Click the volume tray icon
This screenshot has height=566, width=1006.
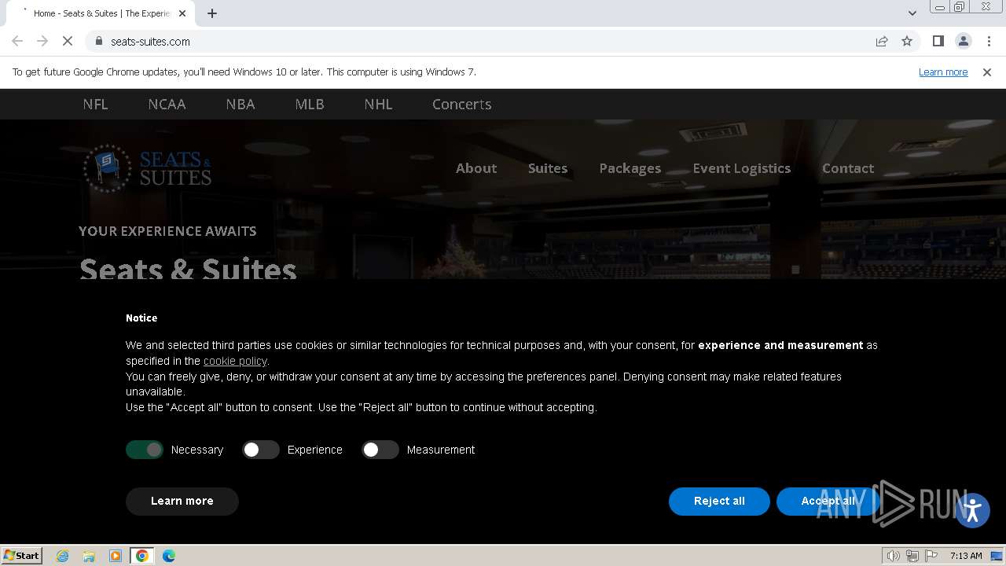tap(893, 556)
